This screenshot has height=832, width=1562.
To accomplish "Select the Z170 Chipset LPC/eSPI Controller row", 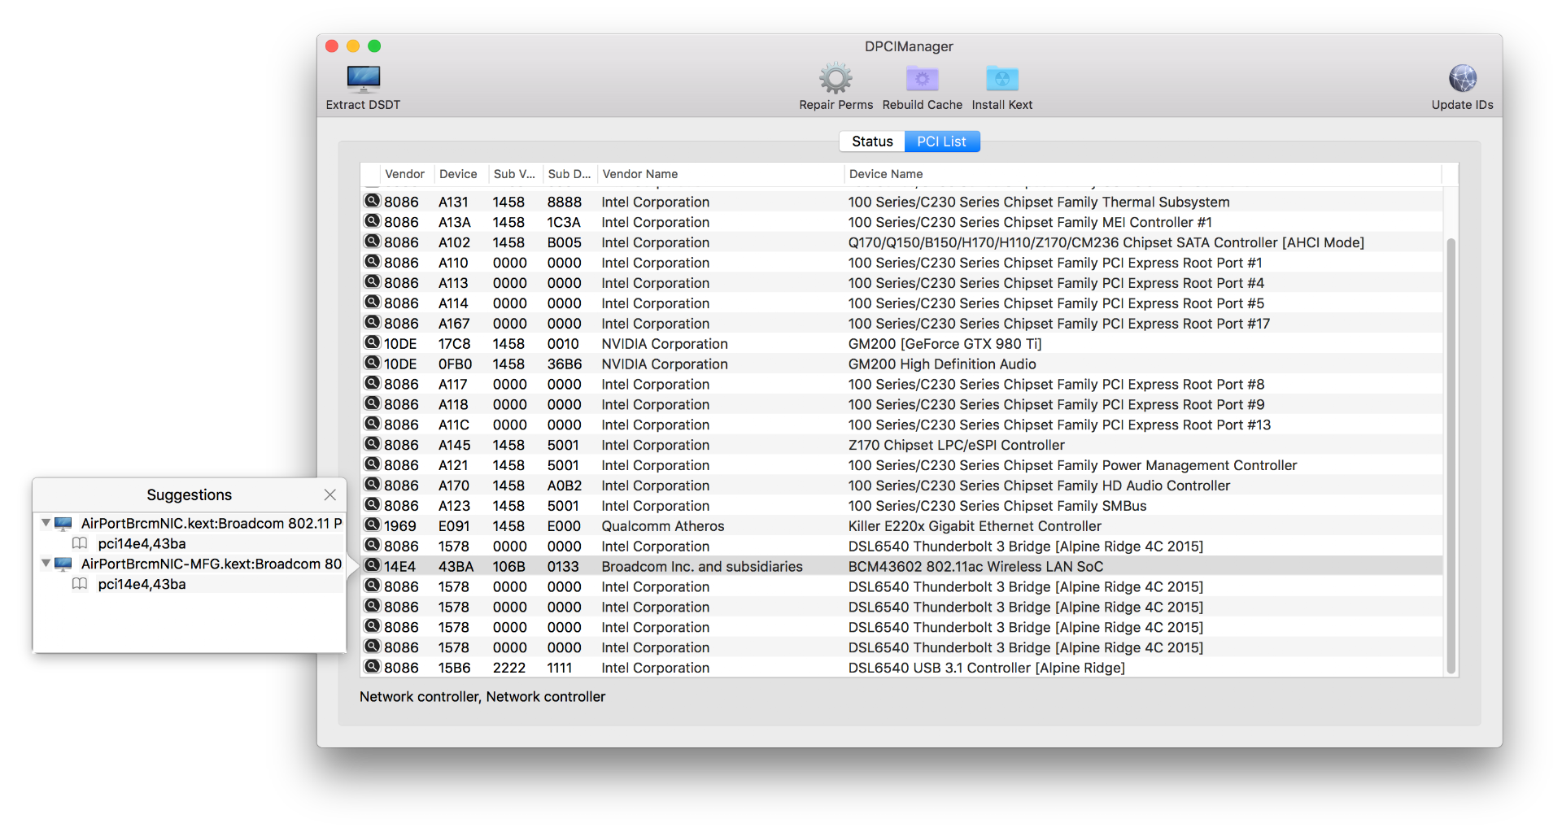I will [956, 445].
